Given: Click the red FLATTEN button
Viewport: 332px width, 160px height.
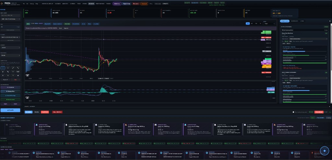Looking at the screenshot, I should point(45,112).
